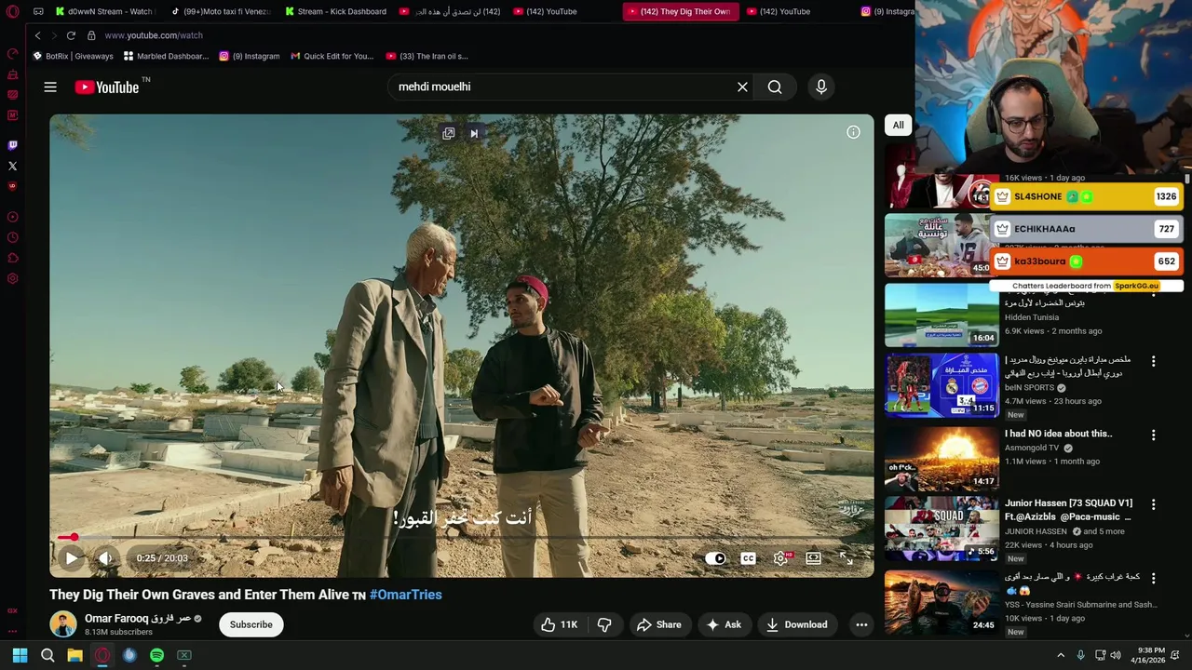Open options for YSS Yassine Srairi video
This screenshot has width=1192, height=670.
(x=1153, y=578)
